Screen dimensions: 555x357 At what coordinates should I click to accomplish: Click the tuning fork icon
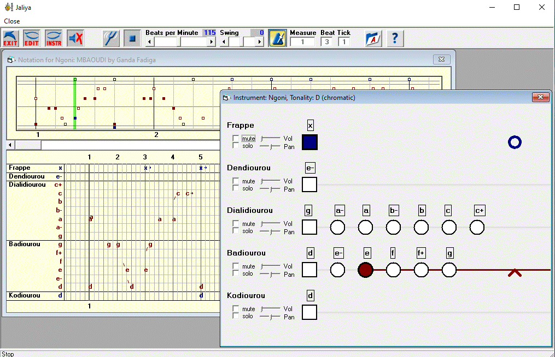click(x=111, y=38)
